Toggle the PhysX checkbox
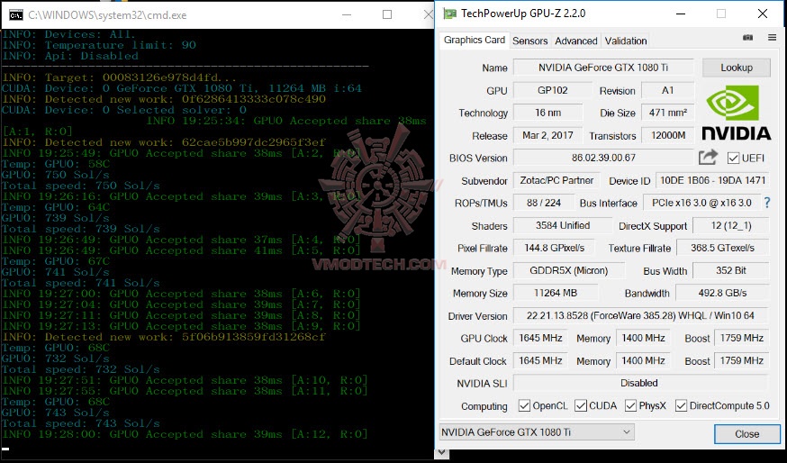This screenshot has width=787, height=463. tap(630, 405)
